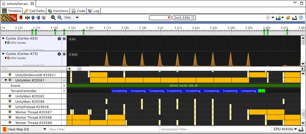Screen dimensions: 306x134
Task: Click Cortex-A53 chart color grid icon
Action: click(64, 39)
